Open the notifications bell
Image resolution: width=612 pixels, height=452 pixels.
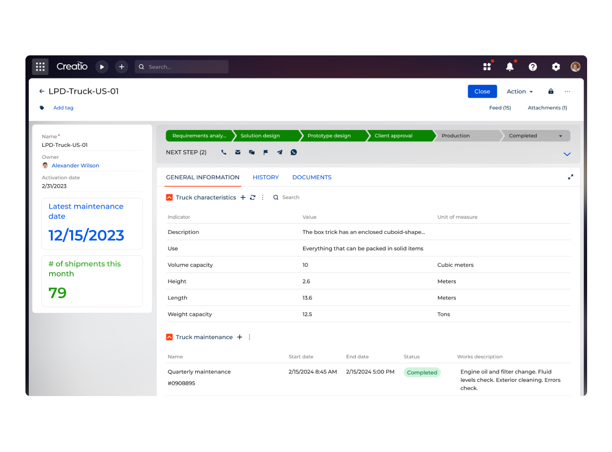510,67
